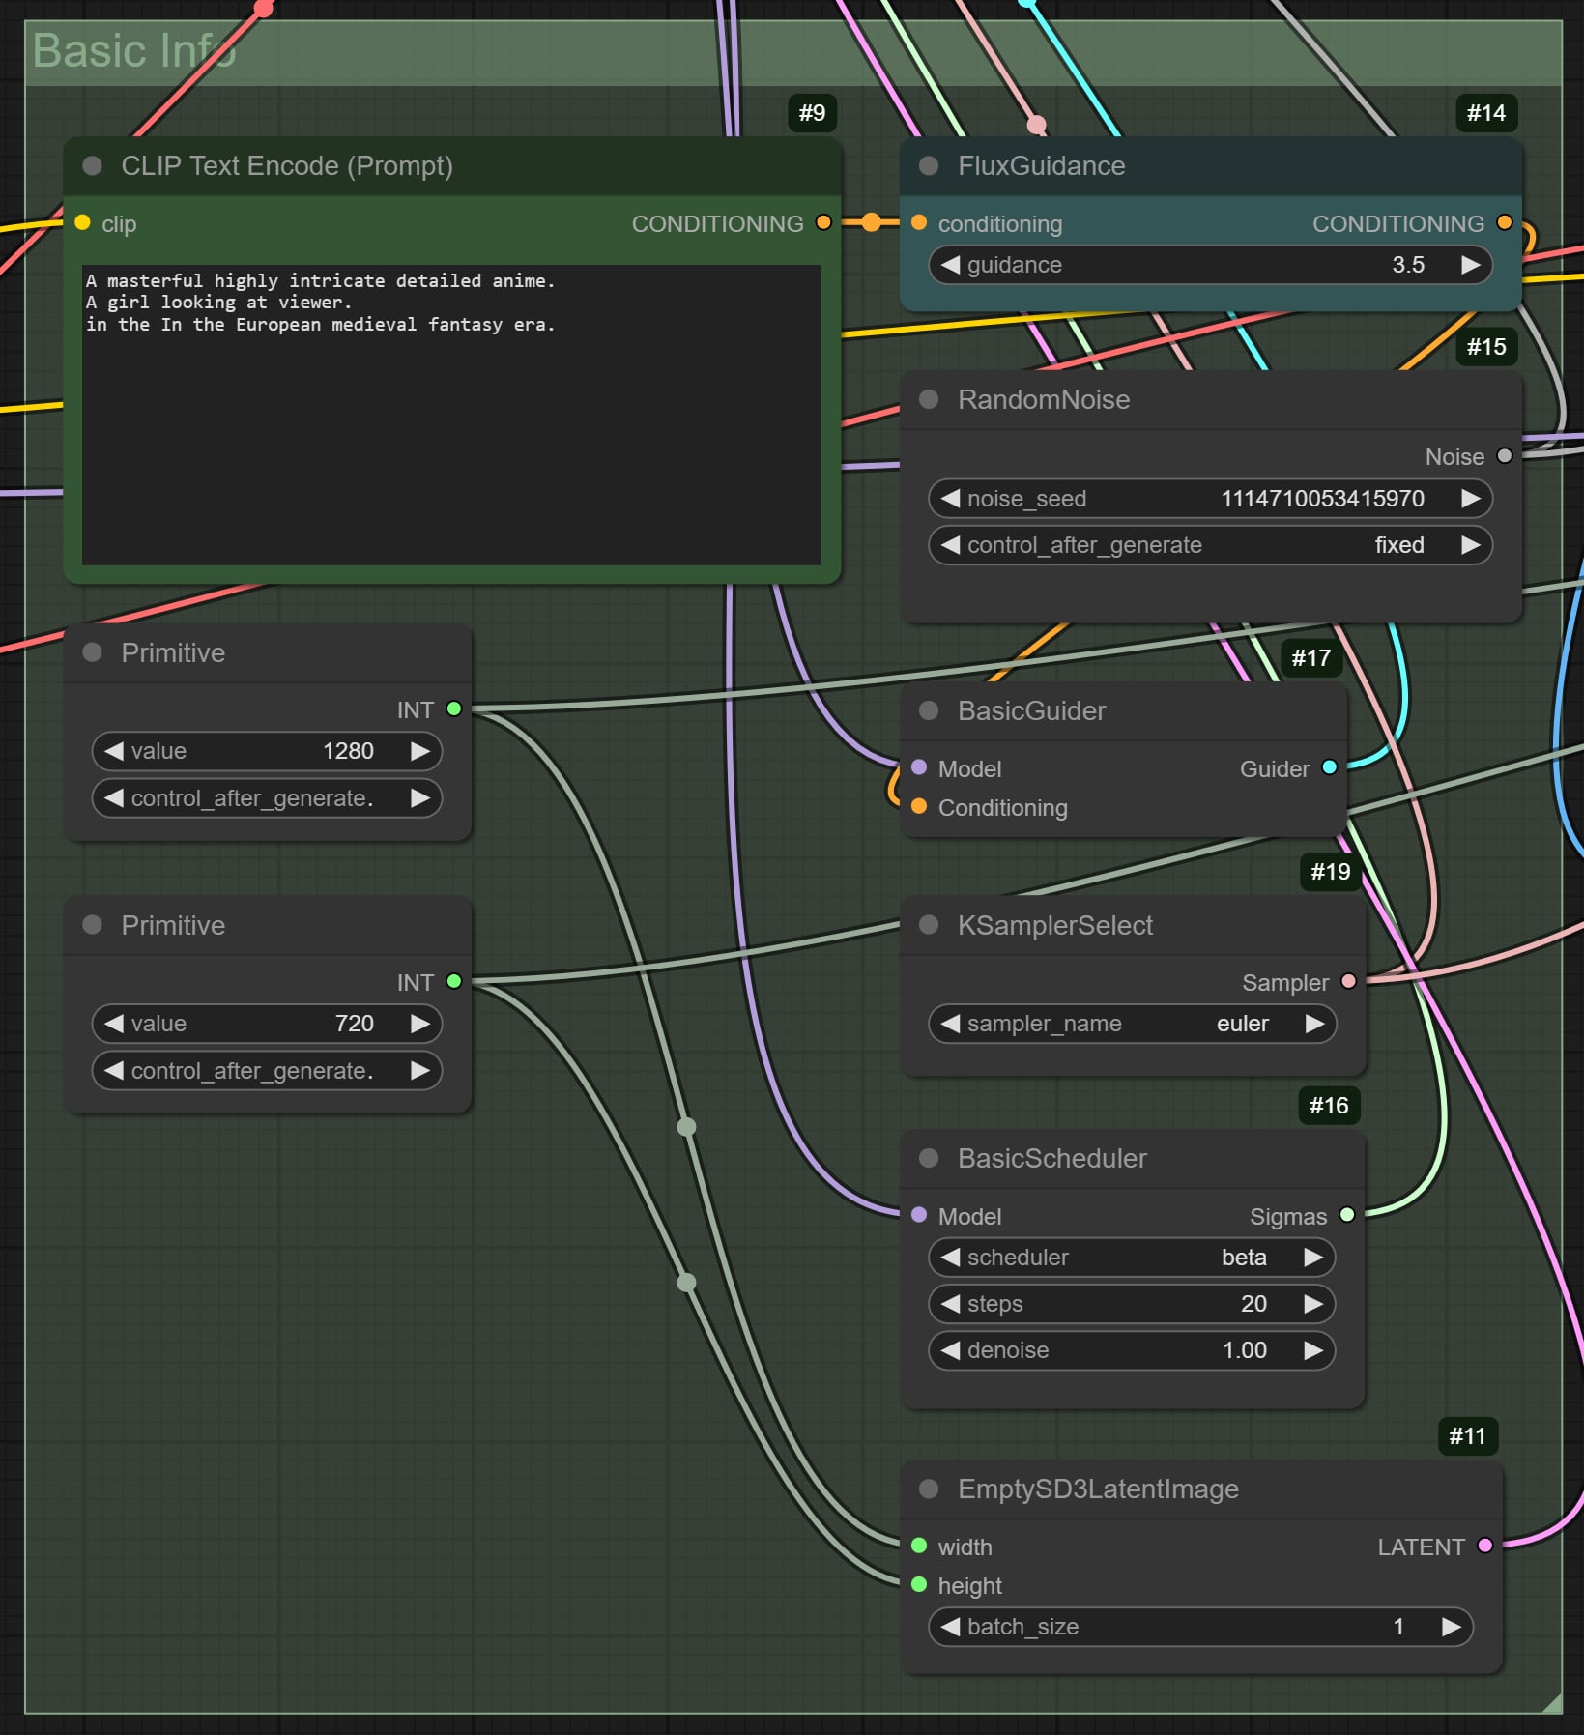Open the sampler_name euler dropdown
The image size is (1584, 1735).
click(x=1133, y=1024)
